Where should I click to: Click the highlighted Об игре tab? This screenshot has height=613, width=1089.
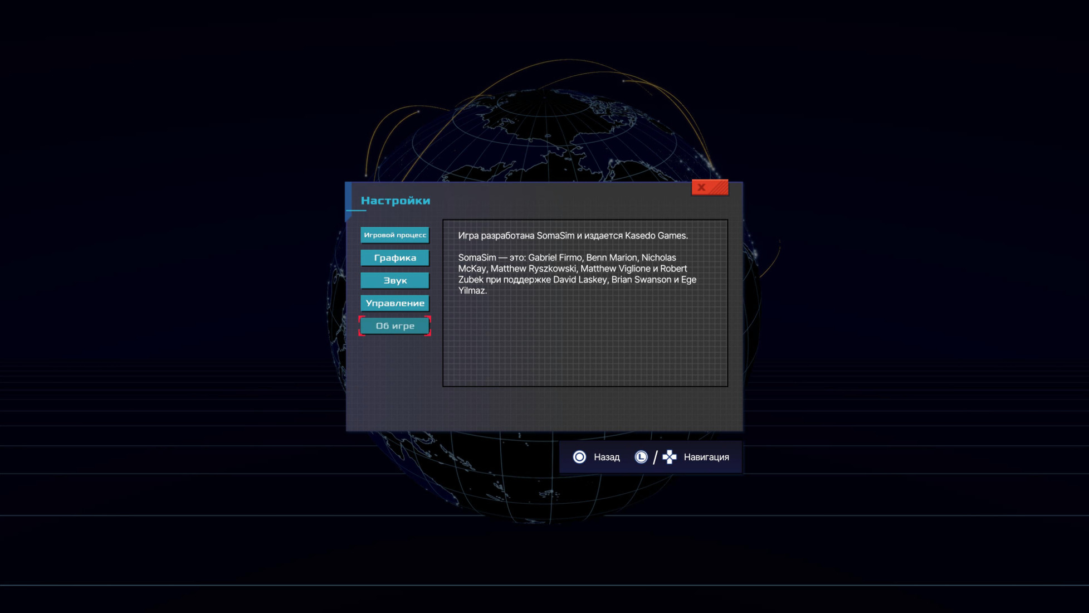coord(394,326)
